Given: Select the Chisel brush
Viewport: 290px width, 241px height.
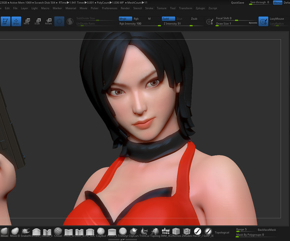Looking at the screenshot, I should point(58,231).
